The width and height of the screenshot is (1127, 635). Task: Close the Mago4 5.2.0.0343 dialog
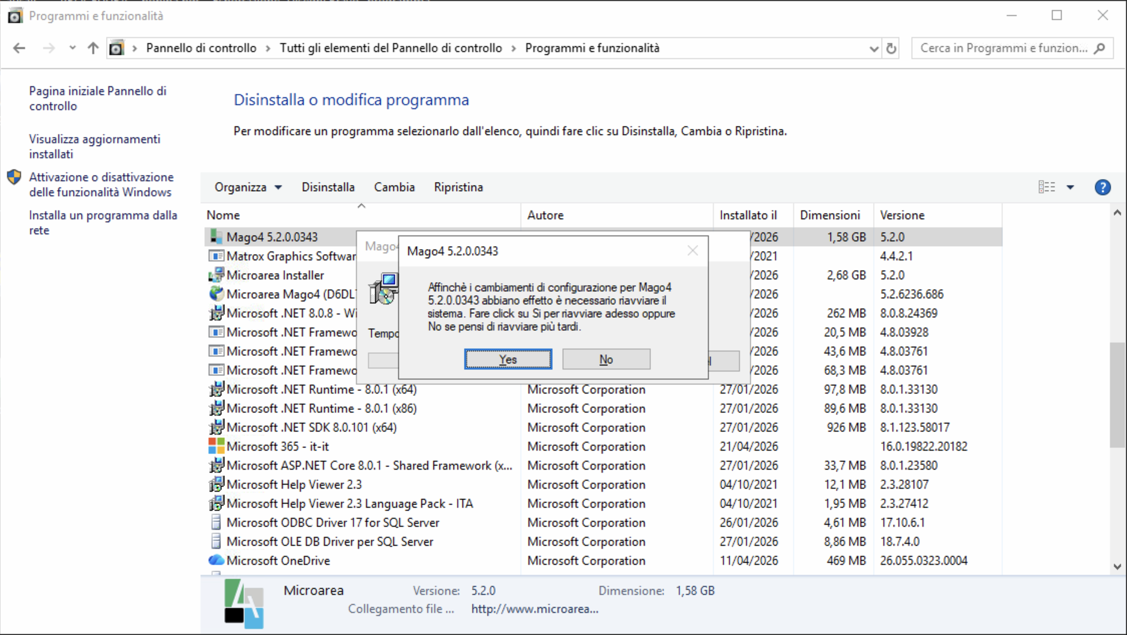692,250
